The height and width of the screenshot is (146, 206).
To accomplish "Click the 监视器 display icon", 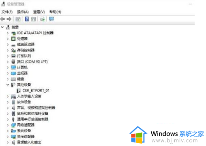I will point(13,73).
